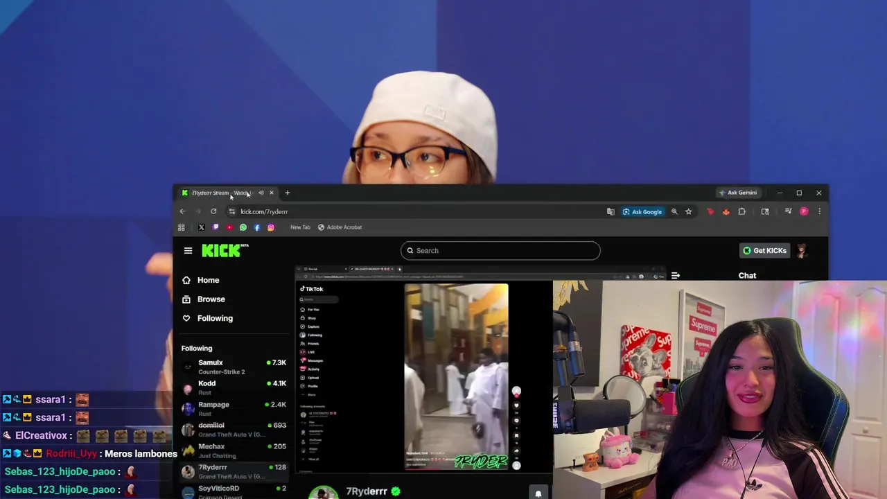The image size is (887, 499).
Task: Open the Kick hamburger sidebar menu
Action: (188, 251)
